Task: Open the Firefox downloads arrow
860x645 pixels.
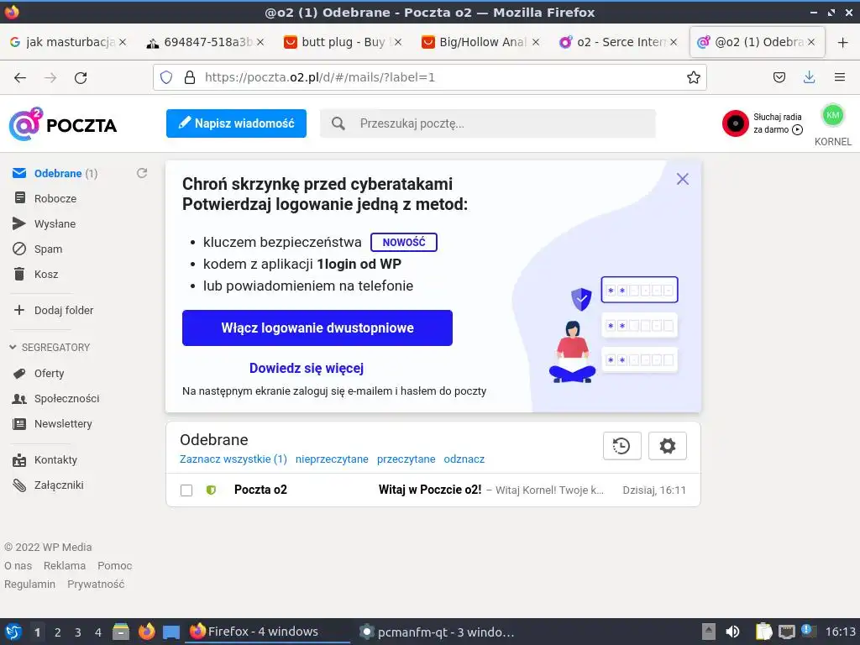Action: (809, 77)
